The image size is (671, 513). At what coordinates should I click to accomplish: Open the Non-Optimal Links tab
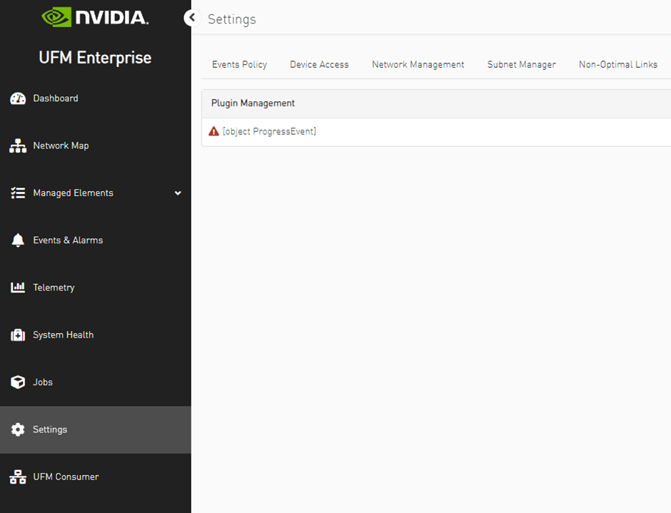click(617, 64)
